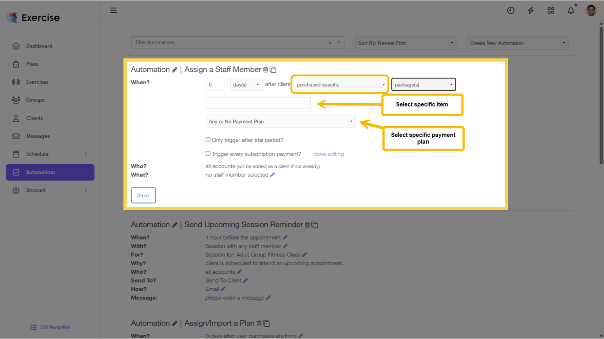Image resolution: width=604 pixels, height=339 pixels.
Task: Enable Only trigger after trial period
Action: click(208, 139)
